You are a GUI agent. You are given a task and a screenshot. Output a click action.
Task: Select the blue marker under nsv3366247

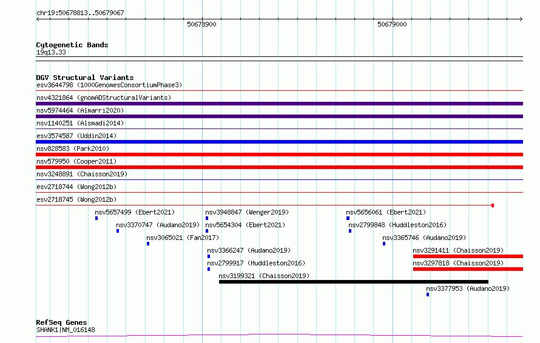pos(209,256)
